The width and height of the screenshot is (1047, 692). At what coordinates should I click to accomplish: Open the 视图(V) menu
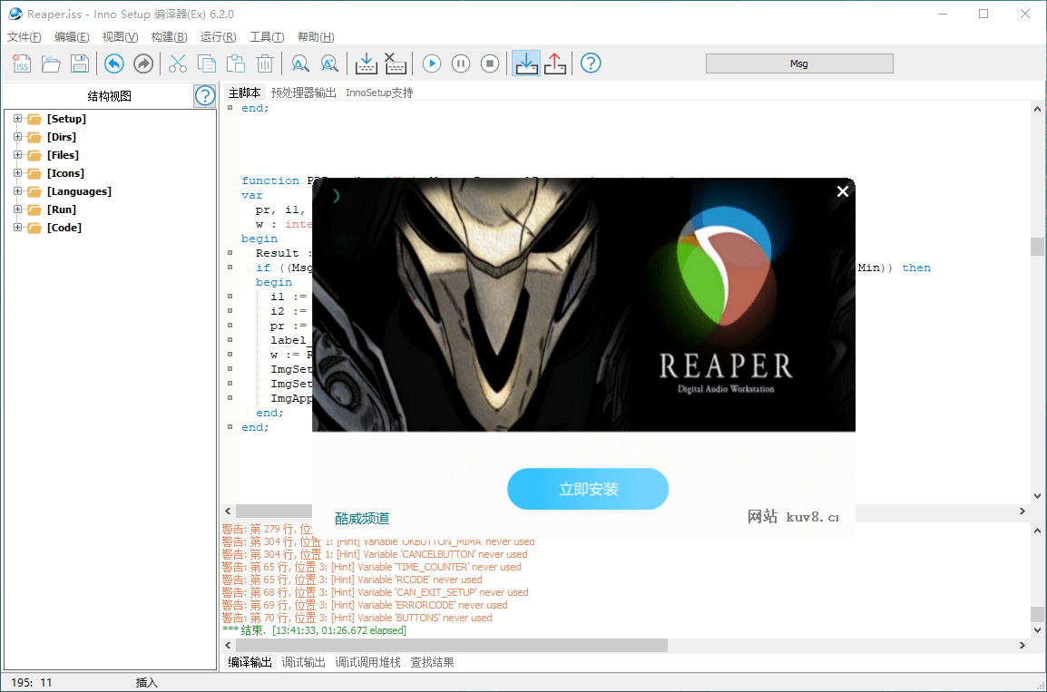click(120, 36)
